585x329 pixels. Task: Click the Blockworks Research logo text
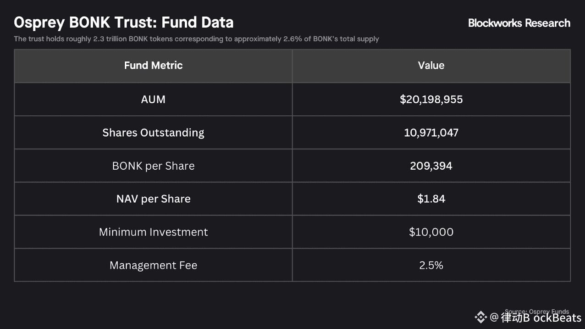[x=519, y=23]
